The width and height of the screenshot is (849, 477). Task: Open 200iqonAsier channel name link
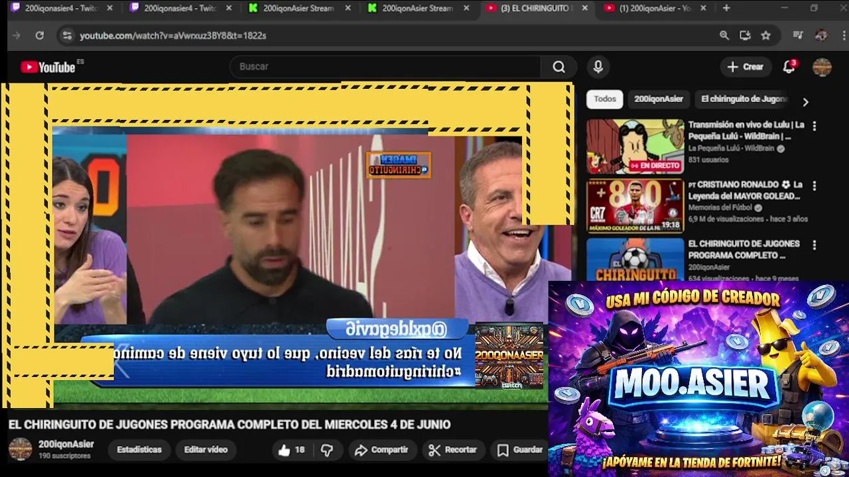[x=66, y=445]
